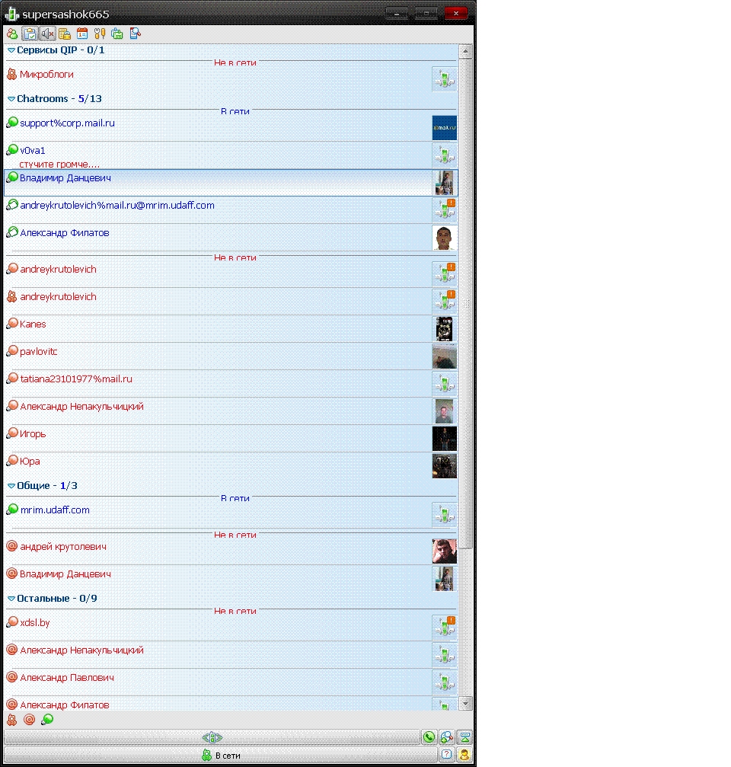
Task: Click mrim.udaff.com default avatar icon
Action: 445,515
